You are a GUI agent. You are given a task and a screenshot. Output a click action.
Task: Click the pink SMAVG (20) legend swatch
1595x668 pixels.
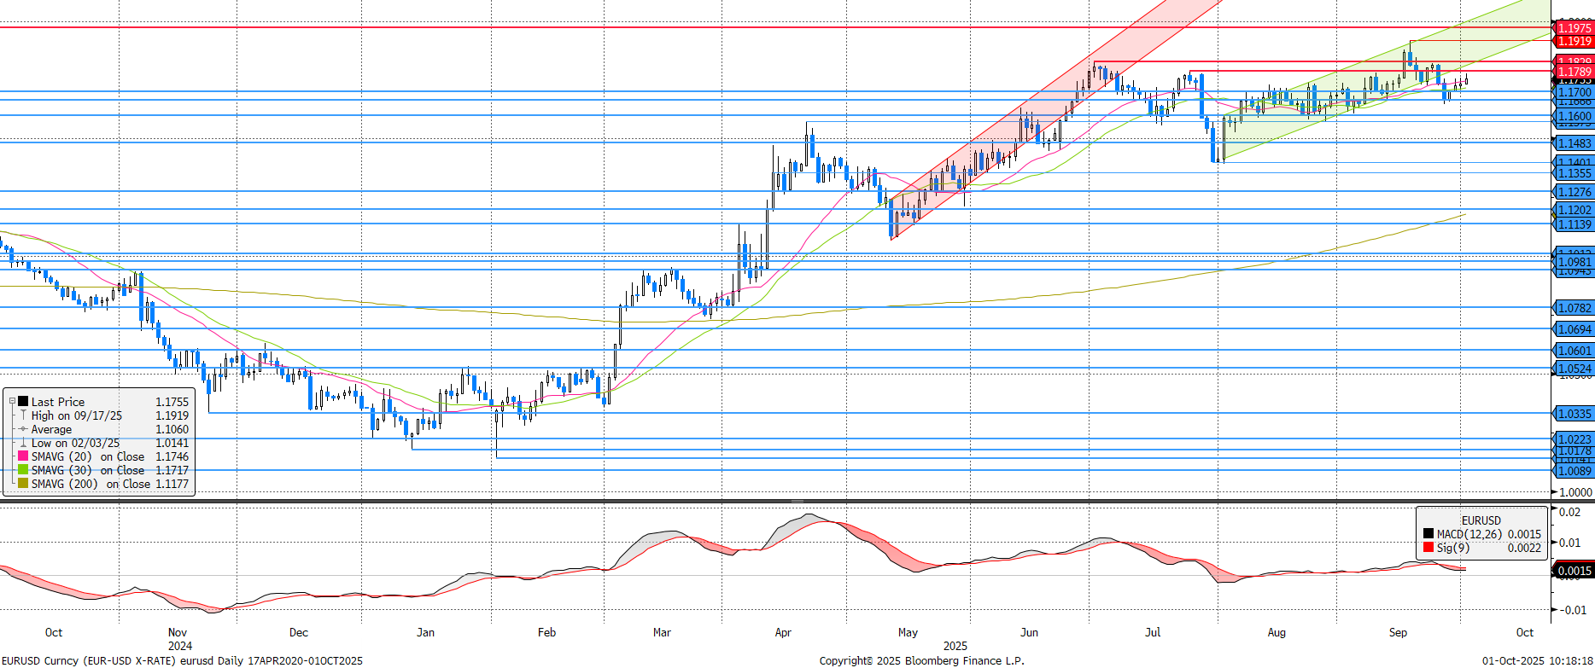23,456
